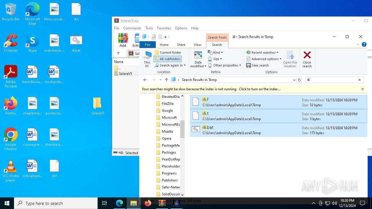Image resolution: width=372 pixels, height=209 pixels.
Task: Click the index warning bar to turn on index
Action: pyautogui.click(x=211, y=89)
